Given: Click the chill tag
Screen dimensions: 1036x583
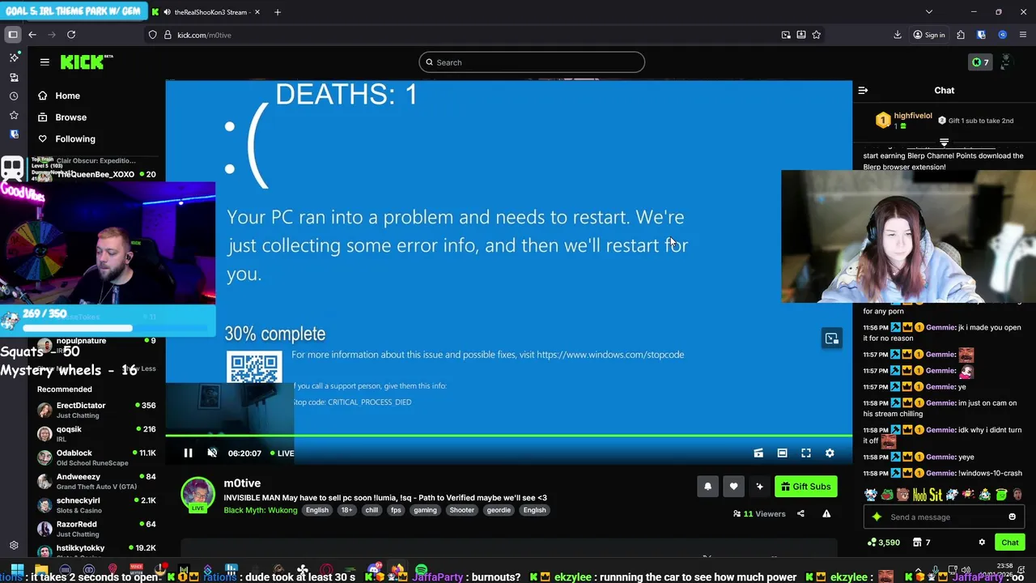Looking at the screenshot, I should click(x=372, y=510).
